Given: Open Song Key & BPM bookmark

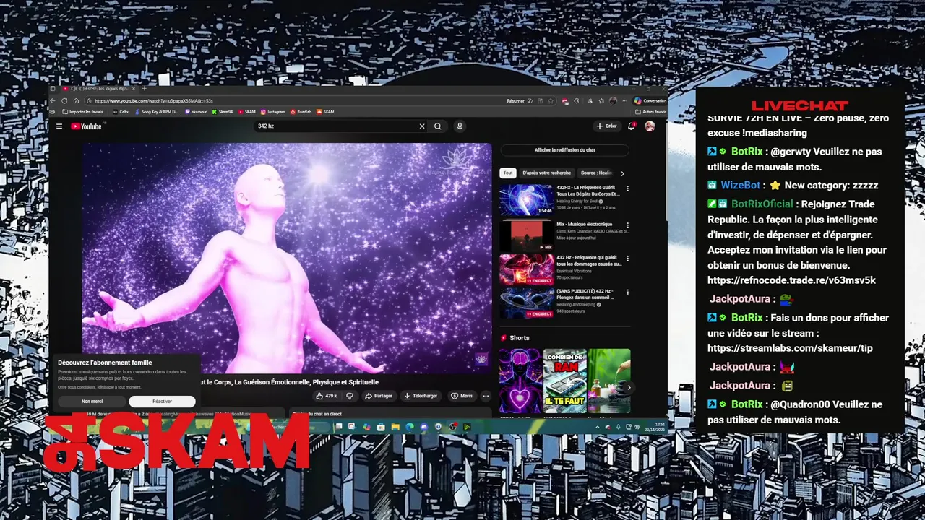Looking at the screenshot, I should click(x=157, y=112).
